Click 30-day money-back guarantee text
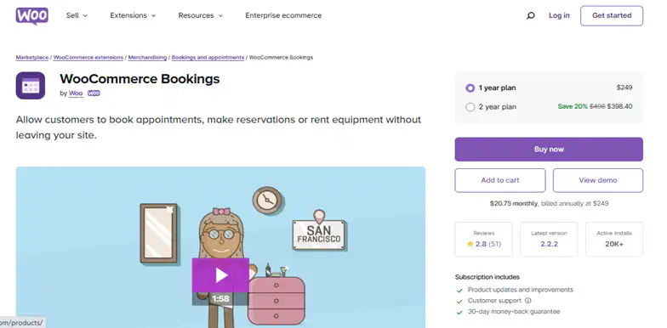 point(514,311)
